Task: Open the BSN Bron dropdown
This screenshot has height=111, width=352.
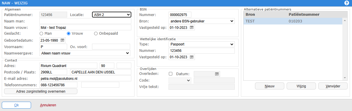Action: pos(202,21)
